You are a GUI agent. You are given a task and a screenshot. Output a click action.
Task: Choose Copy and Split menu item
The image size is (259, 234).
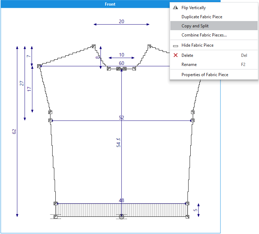pos(195,26)
